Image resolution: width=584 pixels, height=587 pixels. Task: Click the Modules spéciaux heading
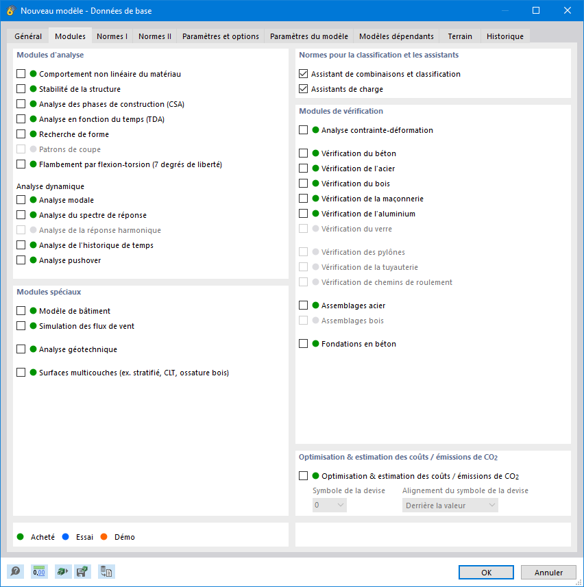(49, 292)
